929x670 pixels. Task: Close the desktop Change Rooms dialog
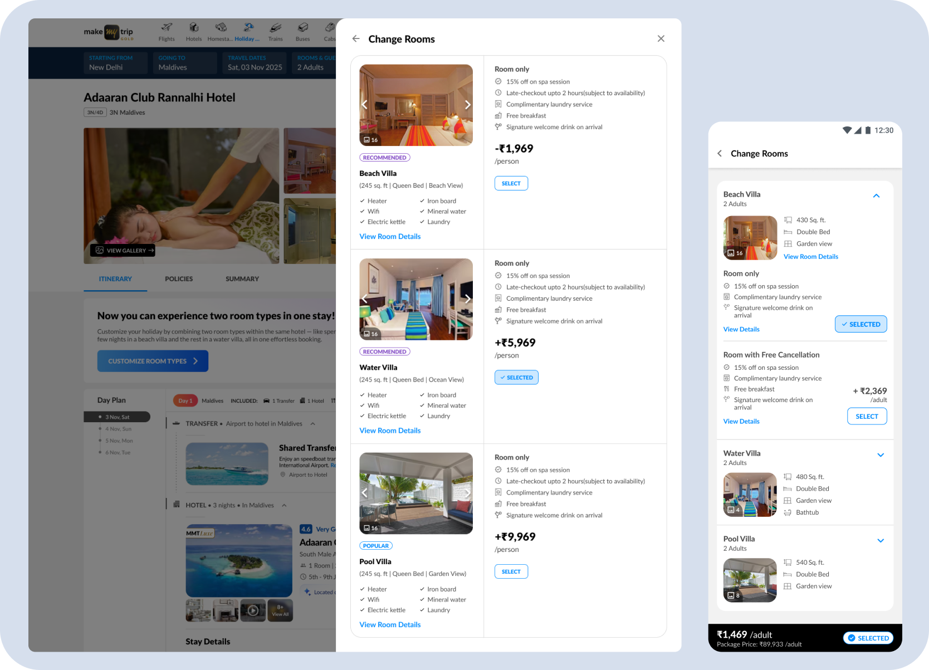661,38
